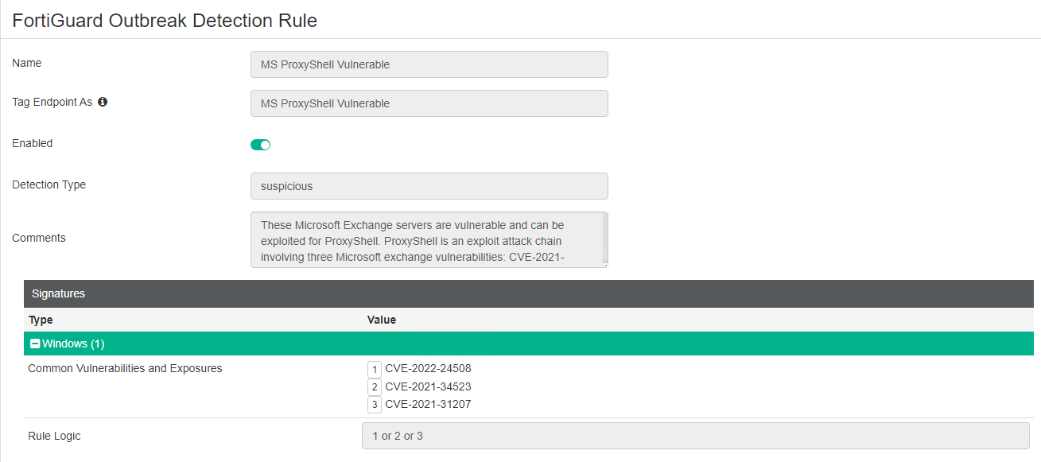Click the CVE-2021-34523 entry

tap(428, 386)
